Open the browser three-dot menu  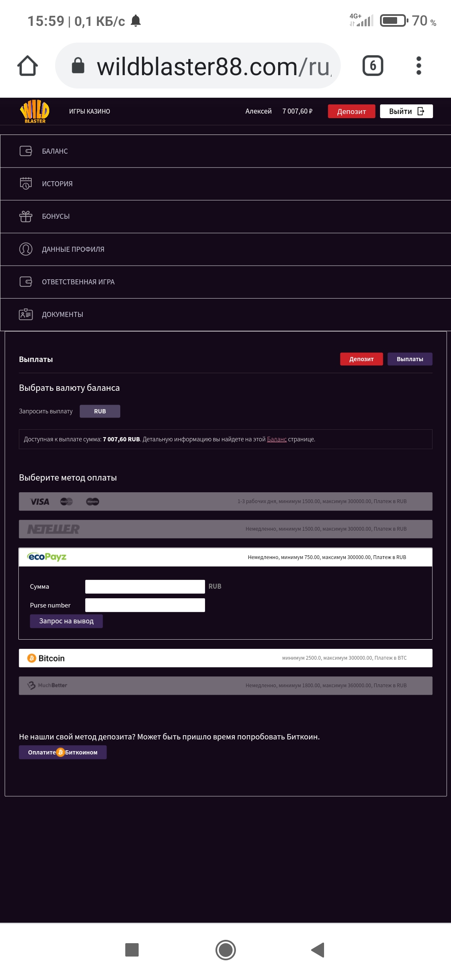point(418,66)
